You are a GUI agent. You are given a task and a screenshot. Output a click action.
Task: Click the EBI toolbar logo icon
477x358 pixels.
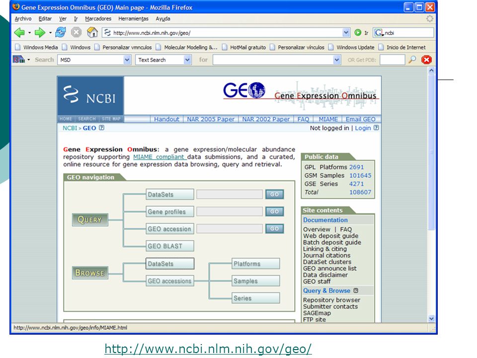[x=18, y=59]
